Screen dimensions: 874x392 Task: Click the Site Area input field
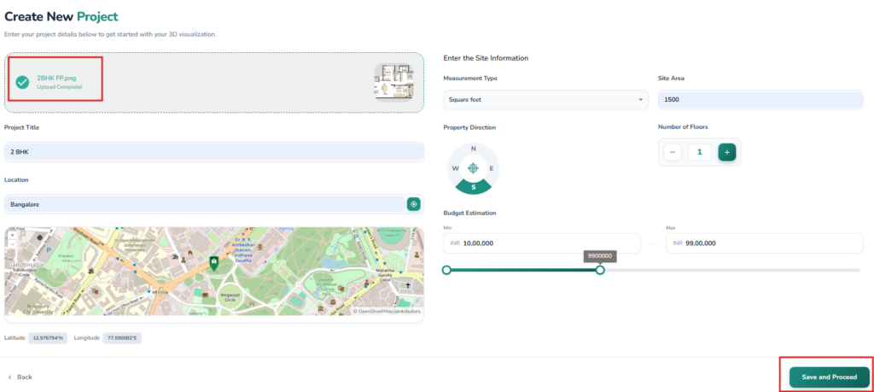[x=760, y=100]
